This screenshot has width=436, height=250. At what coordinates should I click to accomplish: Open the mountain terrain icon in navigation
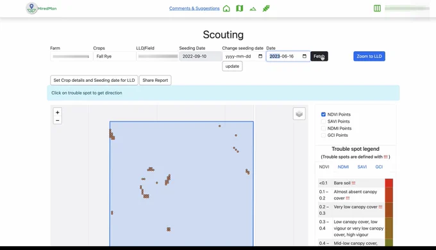(253, 8)
